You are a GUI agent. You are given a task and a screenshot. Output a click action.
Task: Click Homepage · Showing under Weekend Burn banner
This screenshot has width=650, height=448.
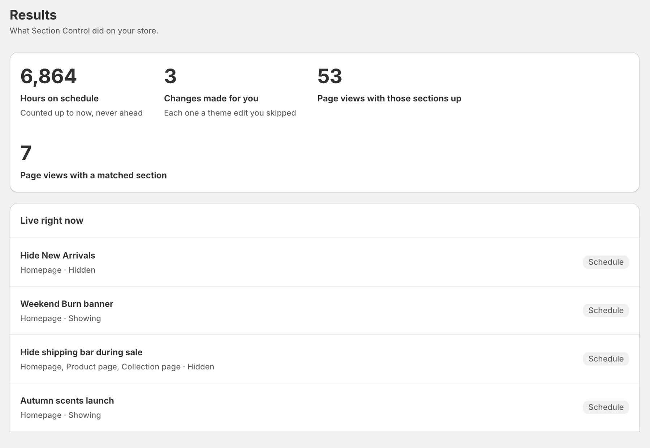[61, 318]
